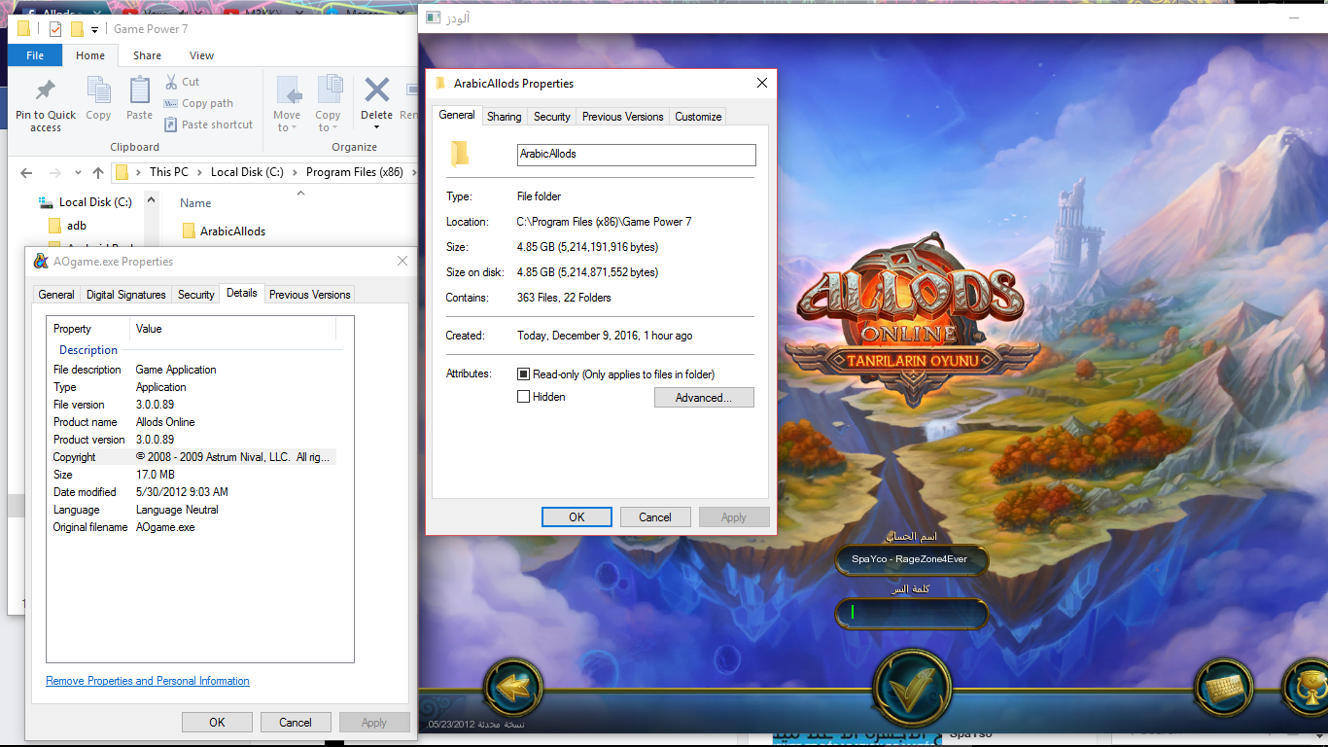Open recent locations dropdown chevron
Viewport: 1328px width, 747px height.
coord(77,173)
